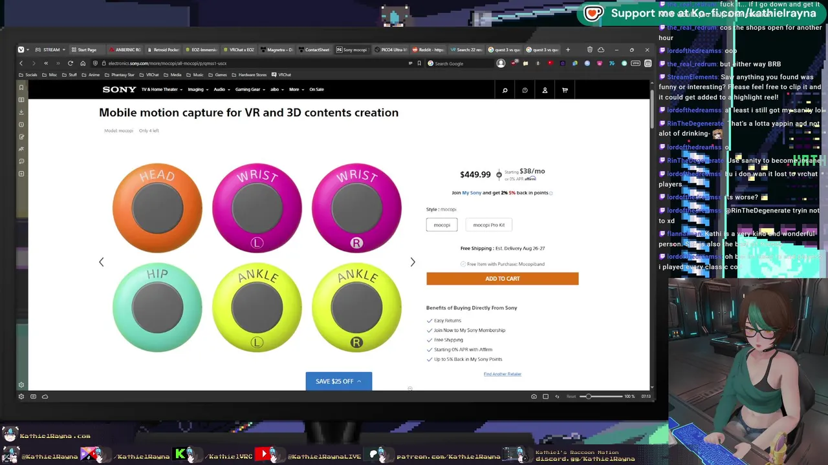828x465 pixels.
Task: Click the Search Google input field
Action: pos(459,63)
